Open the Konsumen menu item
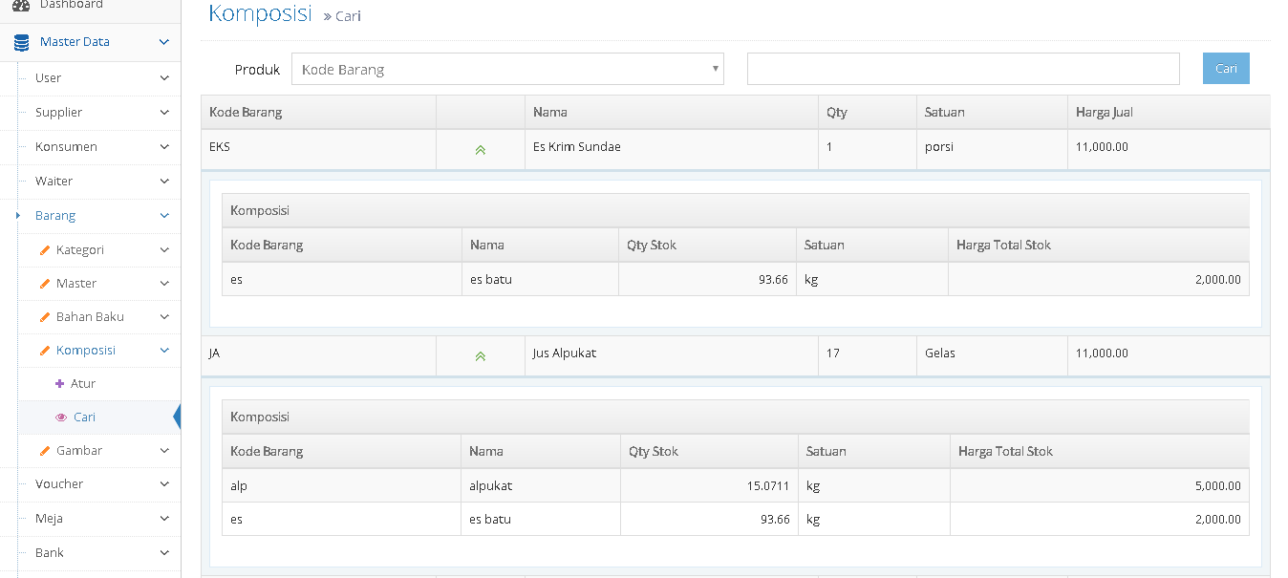1288x578 pixels. [x=66, y=147]
